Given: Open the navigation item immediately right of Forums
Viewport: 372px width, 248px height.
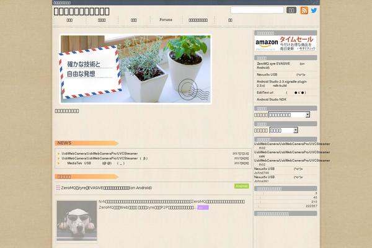Looking at the screenshot, I should click(198, 20).
